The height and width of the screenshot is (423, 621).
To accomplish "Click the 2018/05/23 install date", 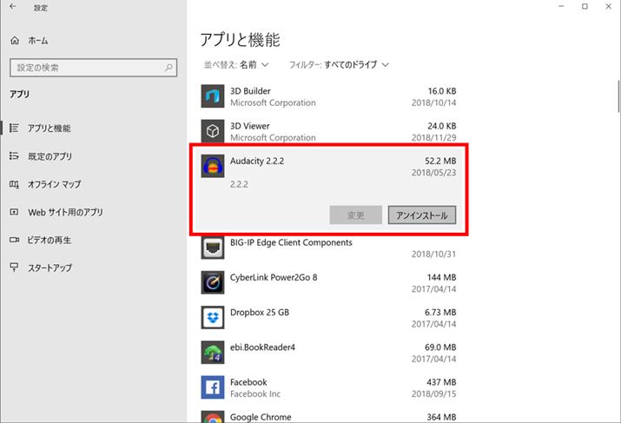I will [433, 173].
